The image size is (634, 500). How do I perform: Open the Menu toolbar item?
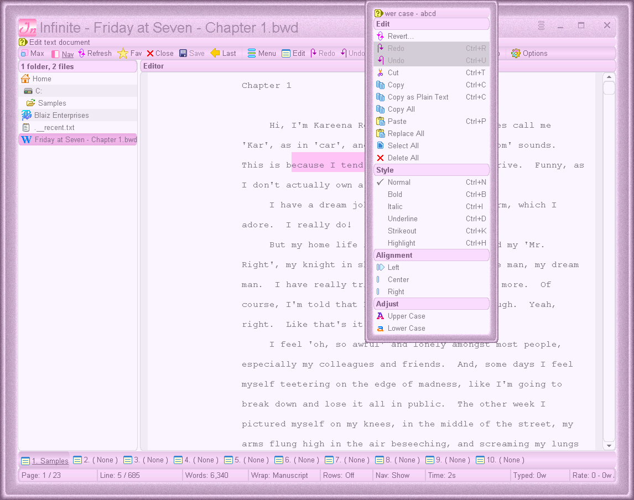(262, 53)
